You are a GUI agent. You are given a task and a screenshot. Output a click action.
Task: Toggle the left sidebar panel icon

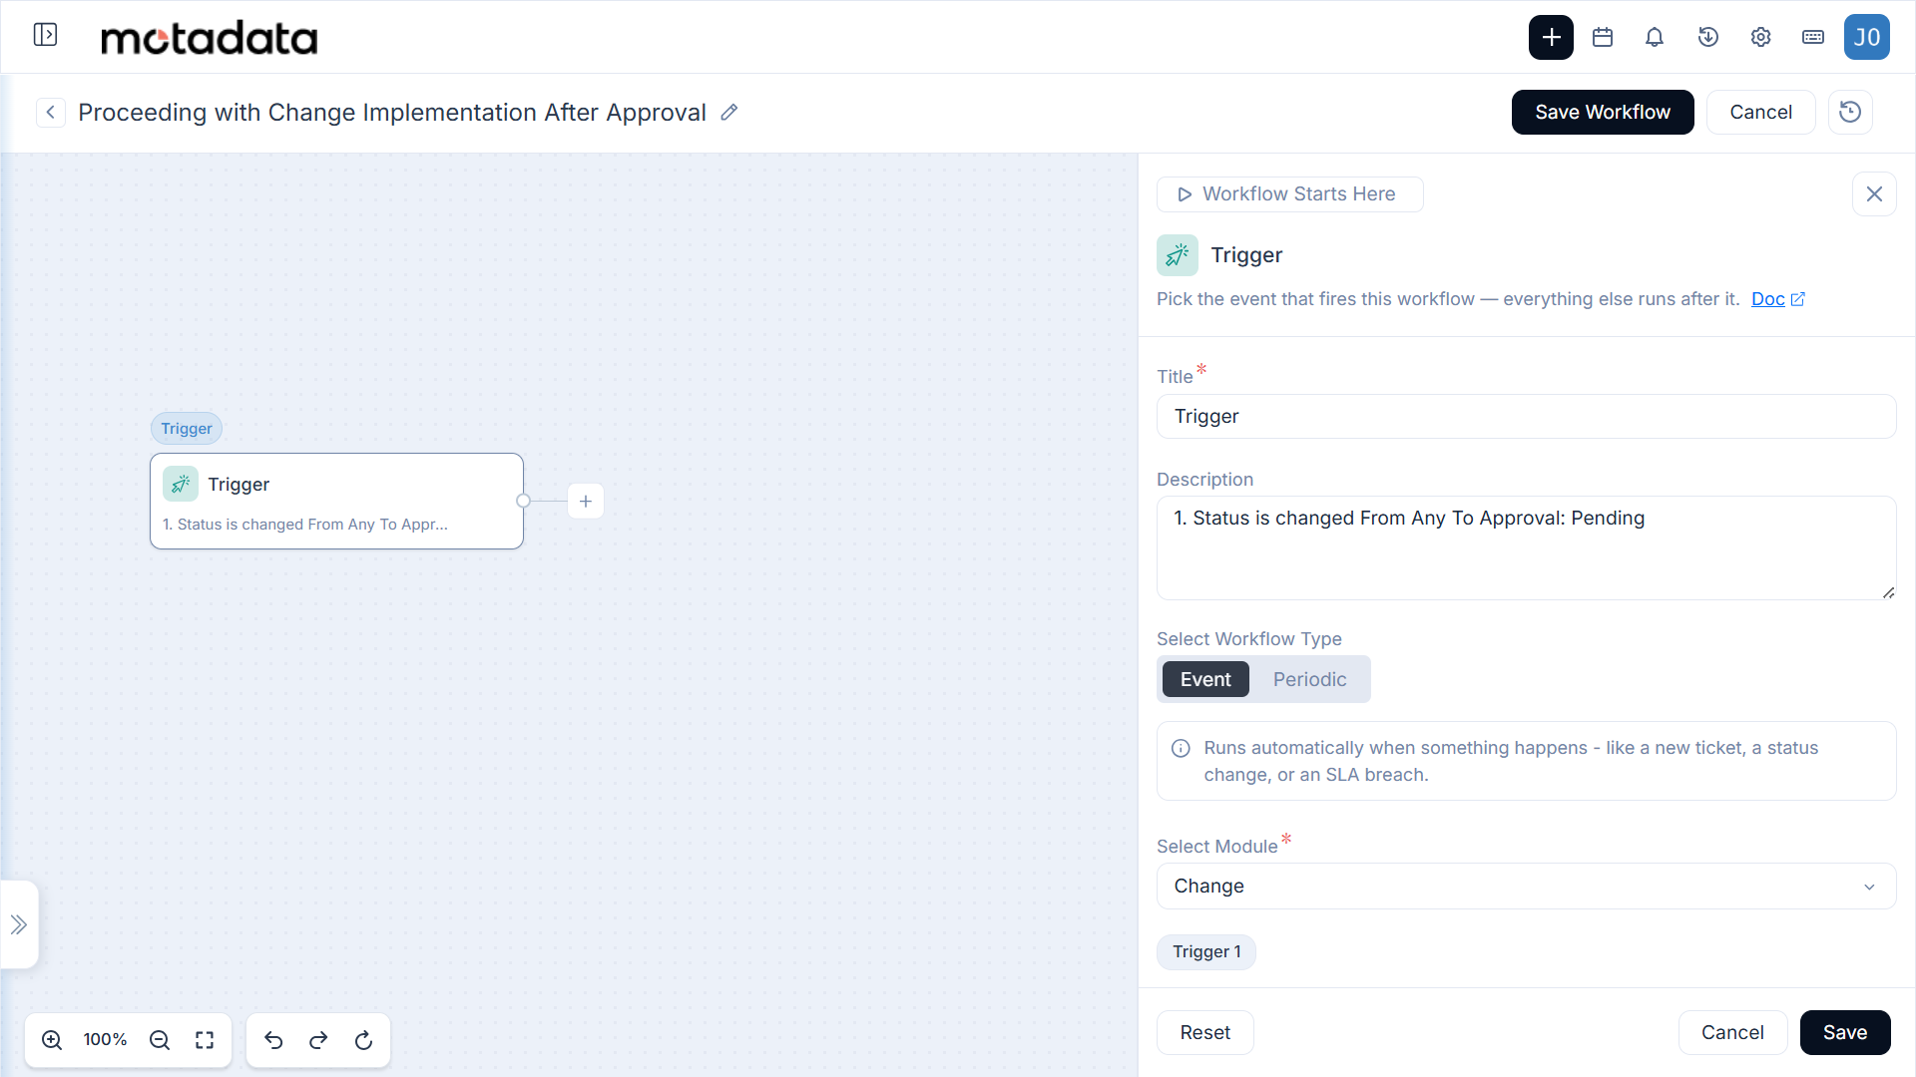pyautogui.click(x=45, y=35)
